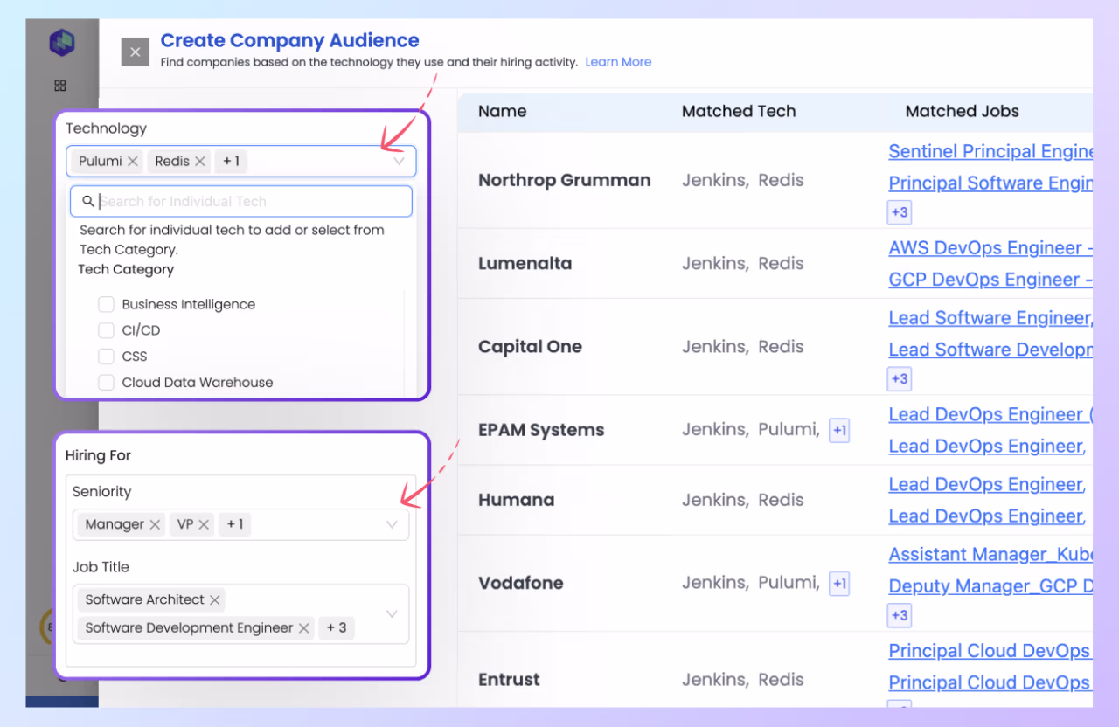Click the search magnifier icon

[88, 202]
